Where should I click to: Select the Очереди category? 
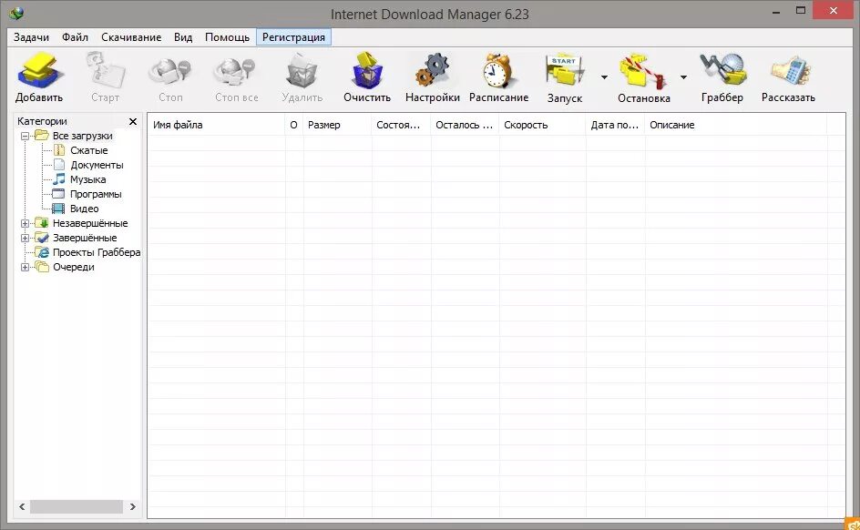[74, 267]
